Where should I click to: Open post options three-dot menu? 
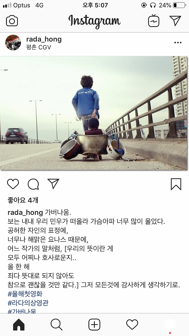178,43
